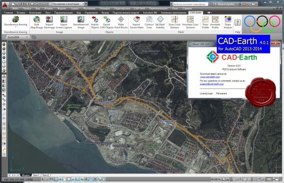Click the CAD-Earth Help question mark button
This screenshot has width=284, height=183.
tap(238, 23)
